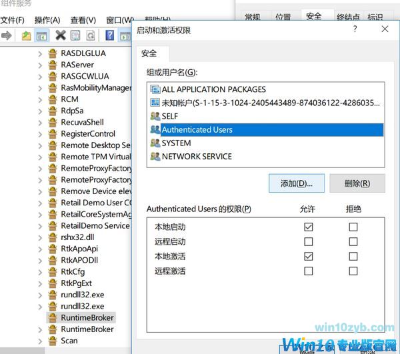Screen dimensions: 400x354
Task: Toggle the show/hide console tree icon
Action: point(41,36)
